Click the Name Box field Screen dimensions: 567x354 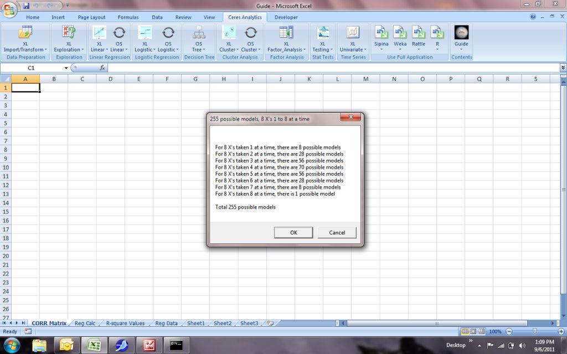[x=32, y=68]
